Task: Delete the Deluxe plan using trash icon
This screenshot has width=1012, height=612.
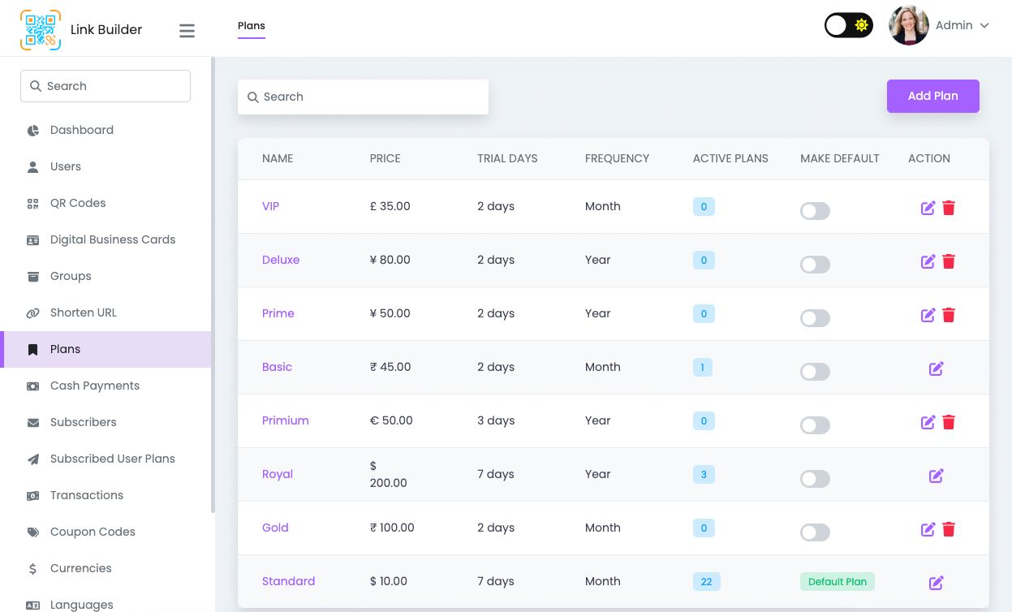Action: click(x=949, y=261)
